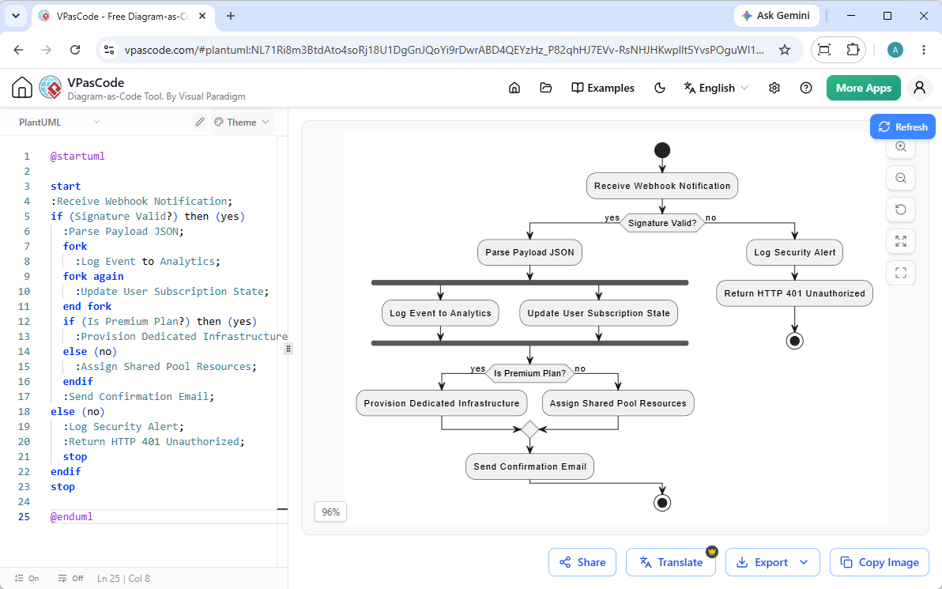The image size is (942, 589).
Task: Click the site information icon in address bar
Action: pyautogui.click(x=109, y=50)
